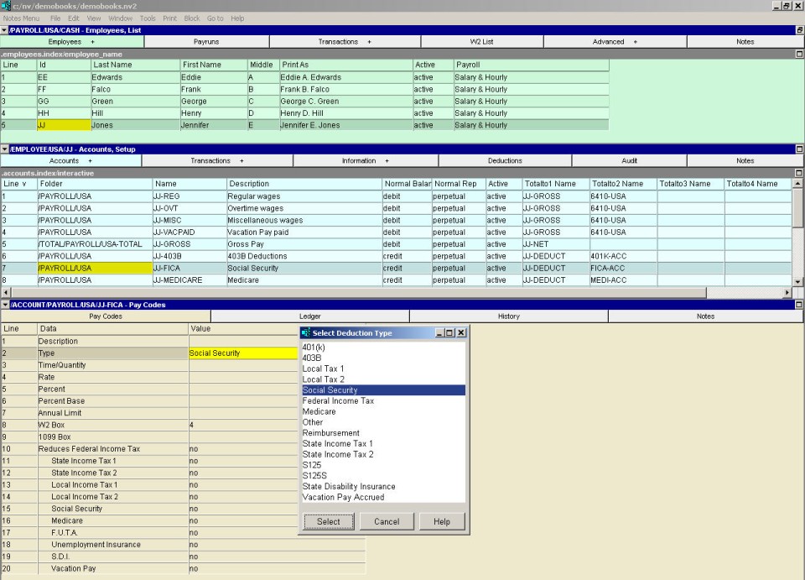
Task: Expand the Employees tab submenu
Action: pos(92,41)
